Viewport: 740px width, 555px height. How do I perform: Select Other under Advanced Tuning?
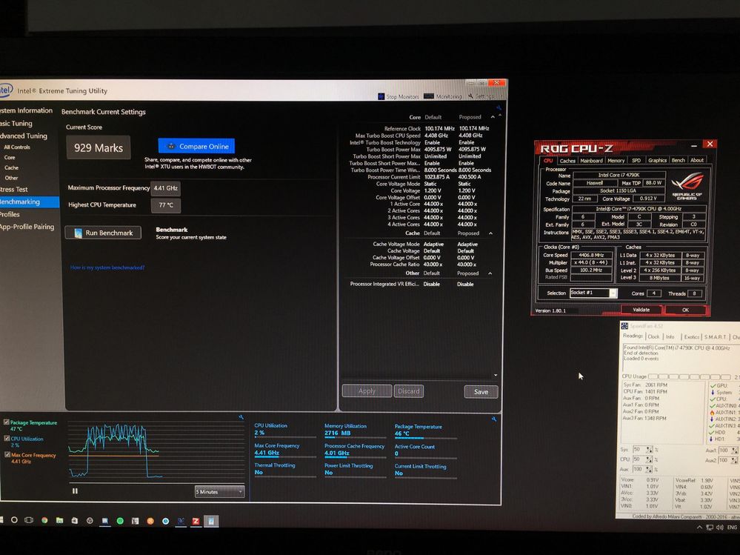(x=11, y=178)
